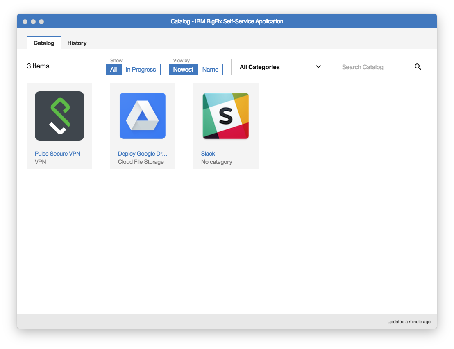
Task: Click the Pulse Secure VPN app icon
Action: click(59, 116)
